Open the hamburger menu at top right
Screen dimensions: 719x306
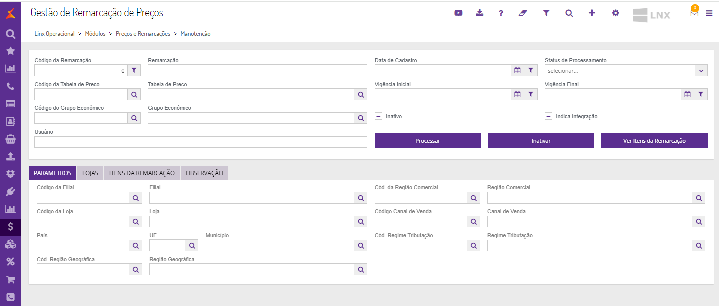[x=709, y=13]
